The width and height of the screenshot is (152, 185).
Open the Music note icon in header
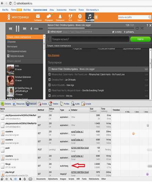point(90,18)
